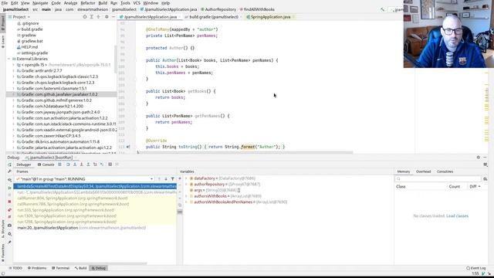494x278 pixels.
Task: Open the File menu
Action: coord(5,3)
